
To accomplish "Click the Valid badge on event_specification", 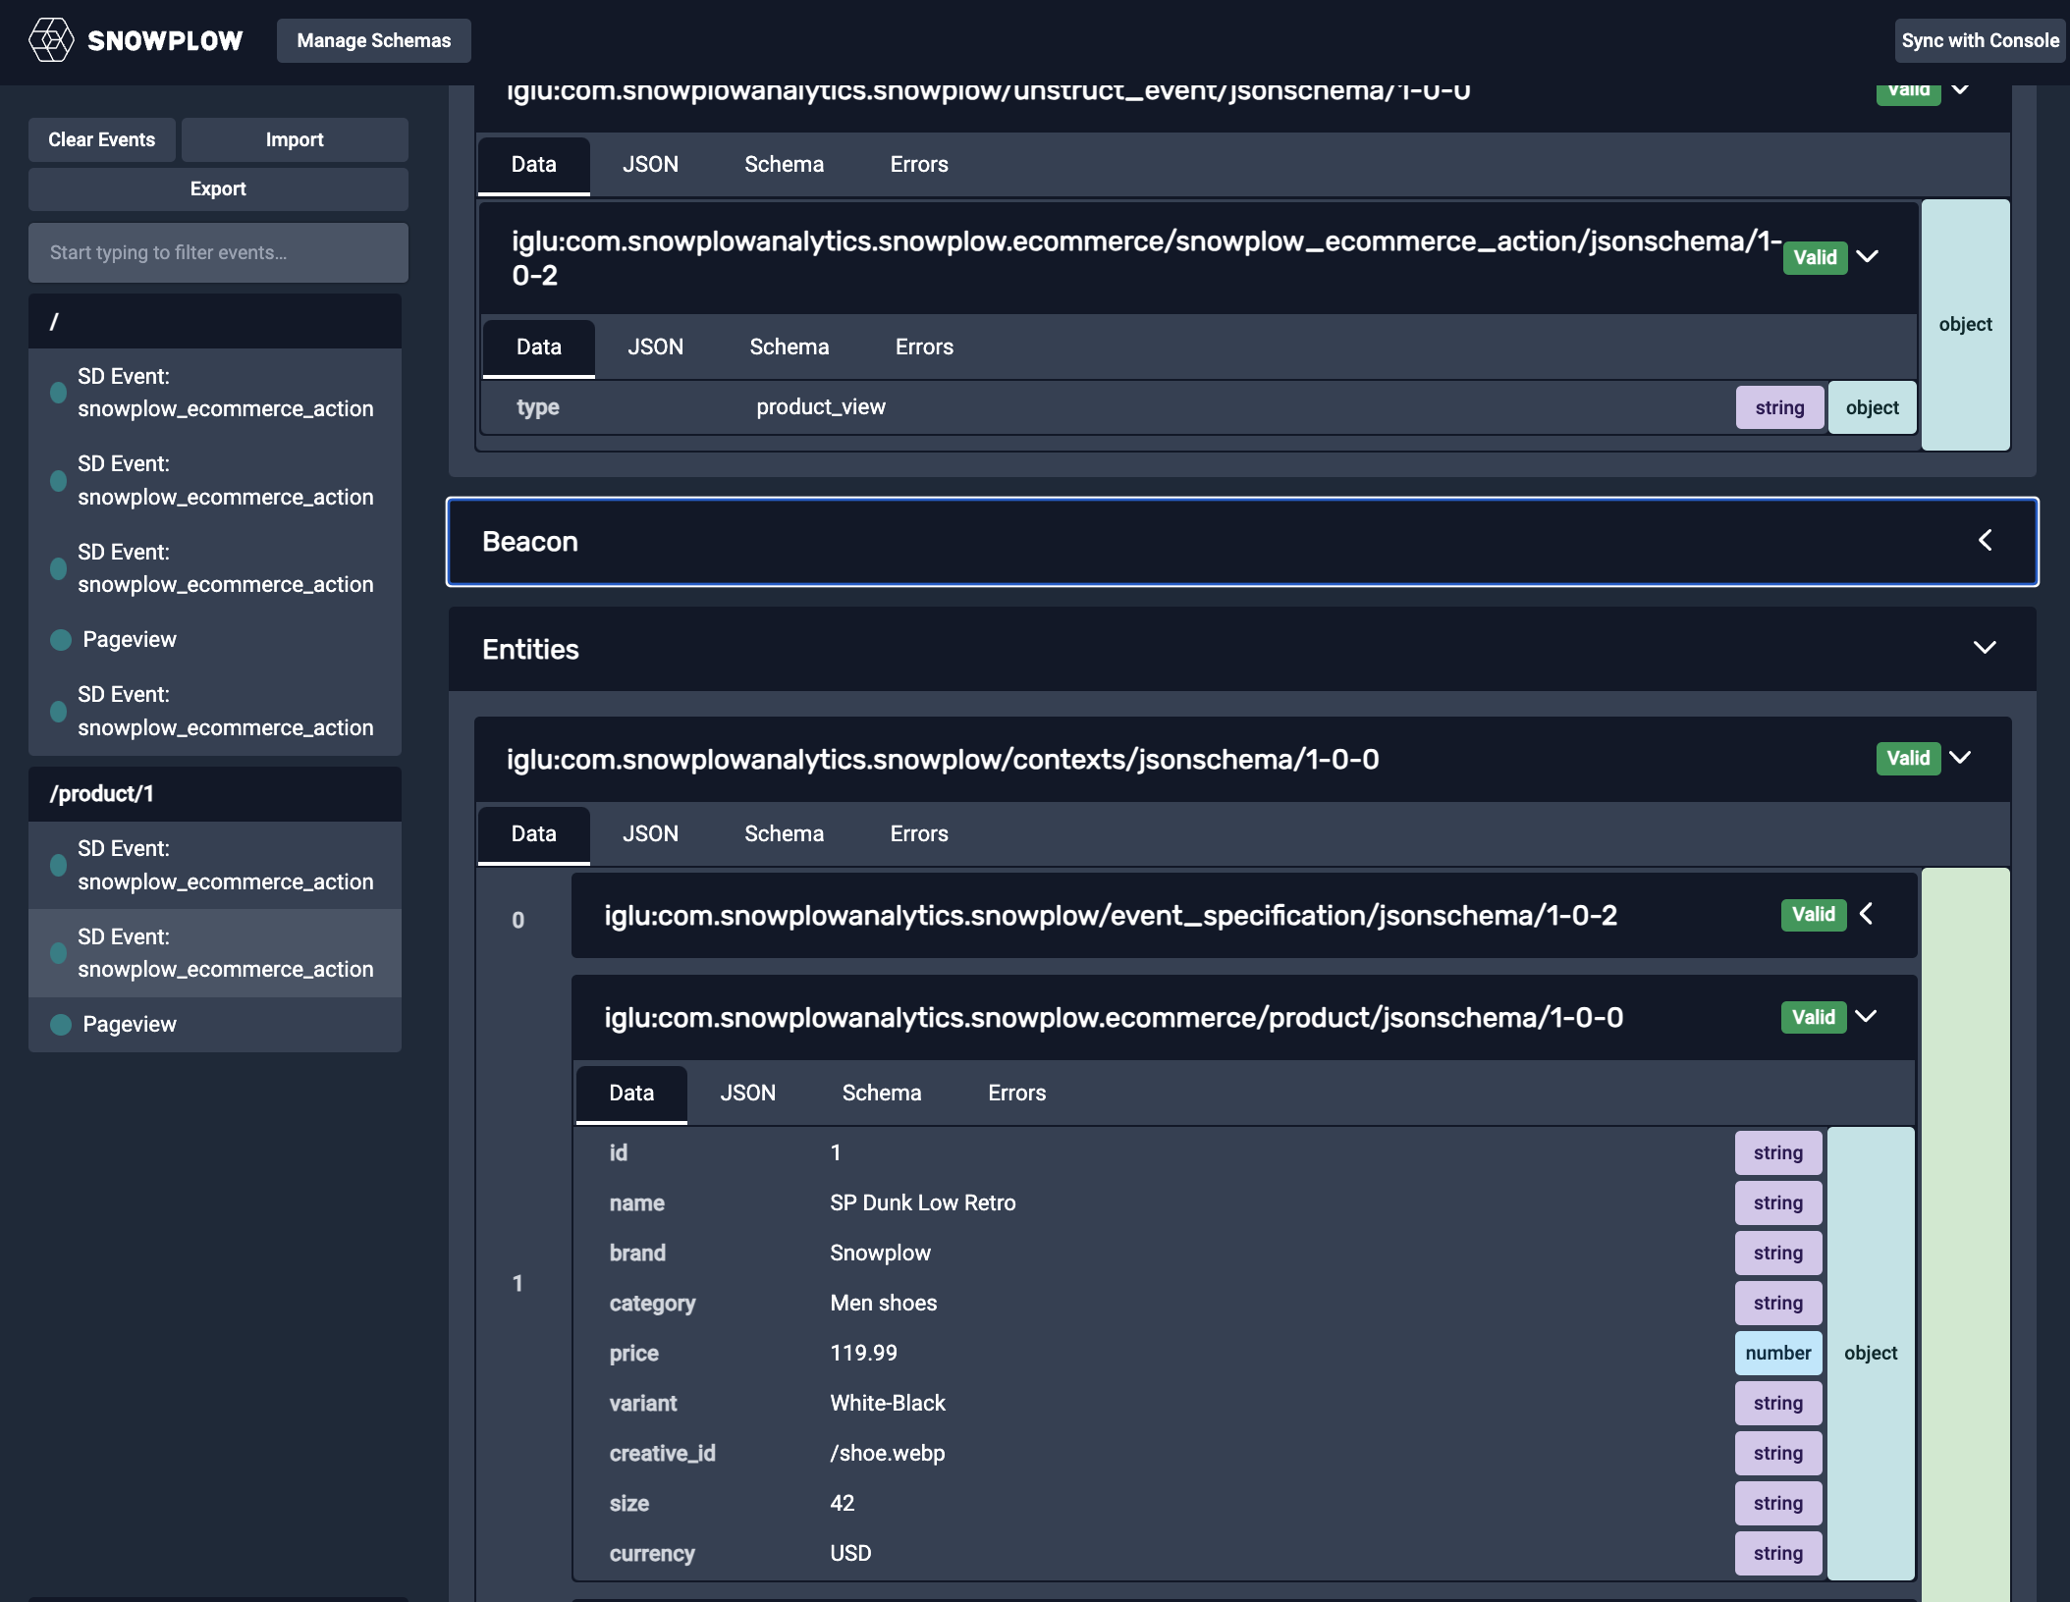I will (x=1813, y=914).
